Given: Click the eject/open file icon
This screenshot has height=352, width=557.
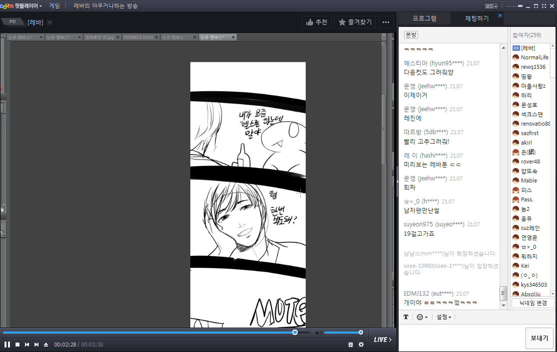Looking at the screenshot, I should tap(46, 345).
